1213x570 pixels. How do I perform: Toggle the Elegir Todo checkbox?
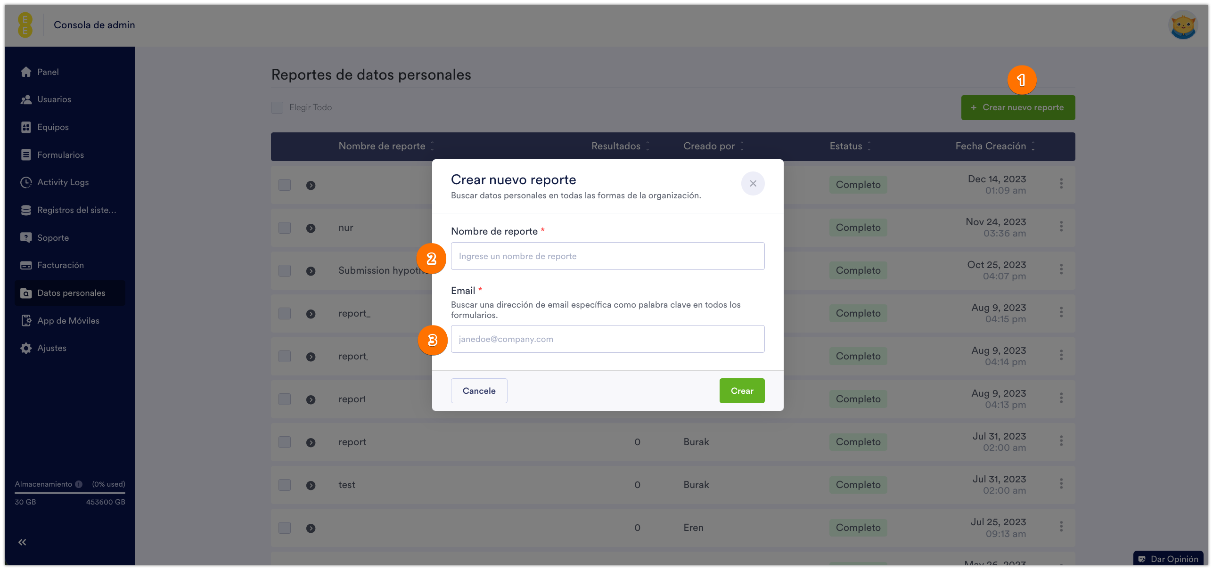pyautogui.click(x=277, y=107)
